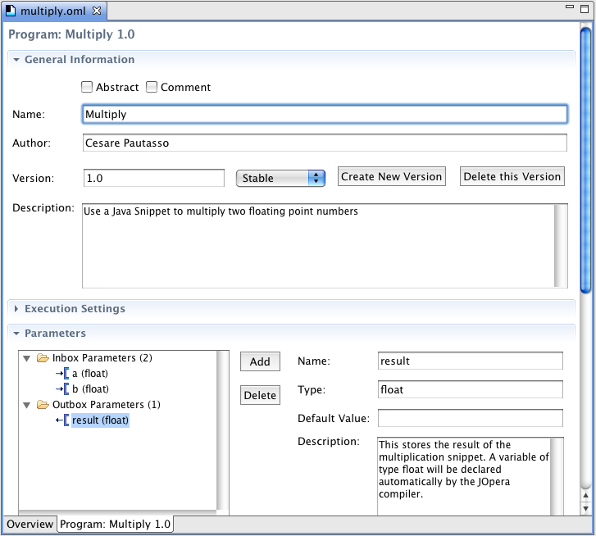Click the Program: Multiply 1.0 heading

tap(71, 34)
